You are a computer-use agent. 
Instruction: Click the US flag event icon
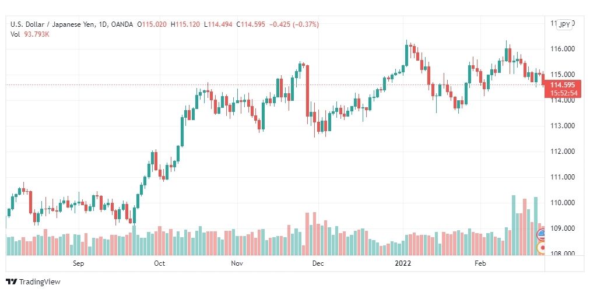[x=542, y=234]
